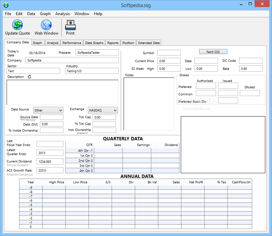Click the Last Fiscal Year Ends field
272x236 pixels.
[x=50, y=144]
